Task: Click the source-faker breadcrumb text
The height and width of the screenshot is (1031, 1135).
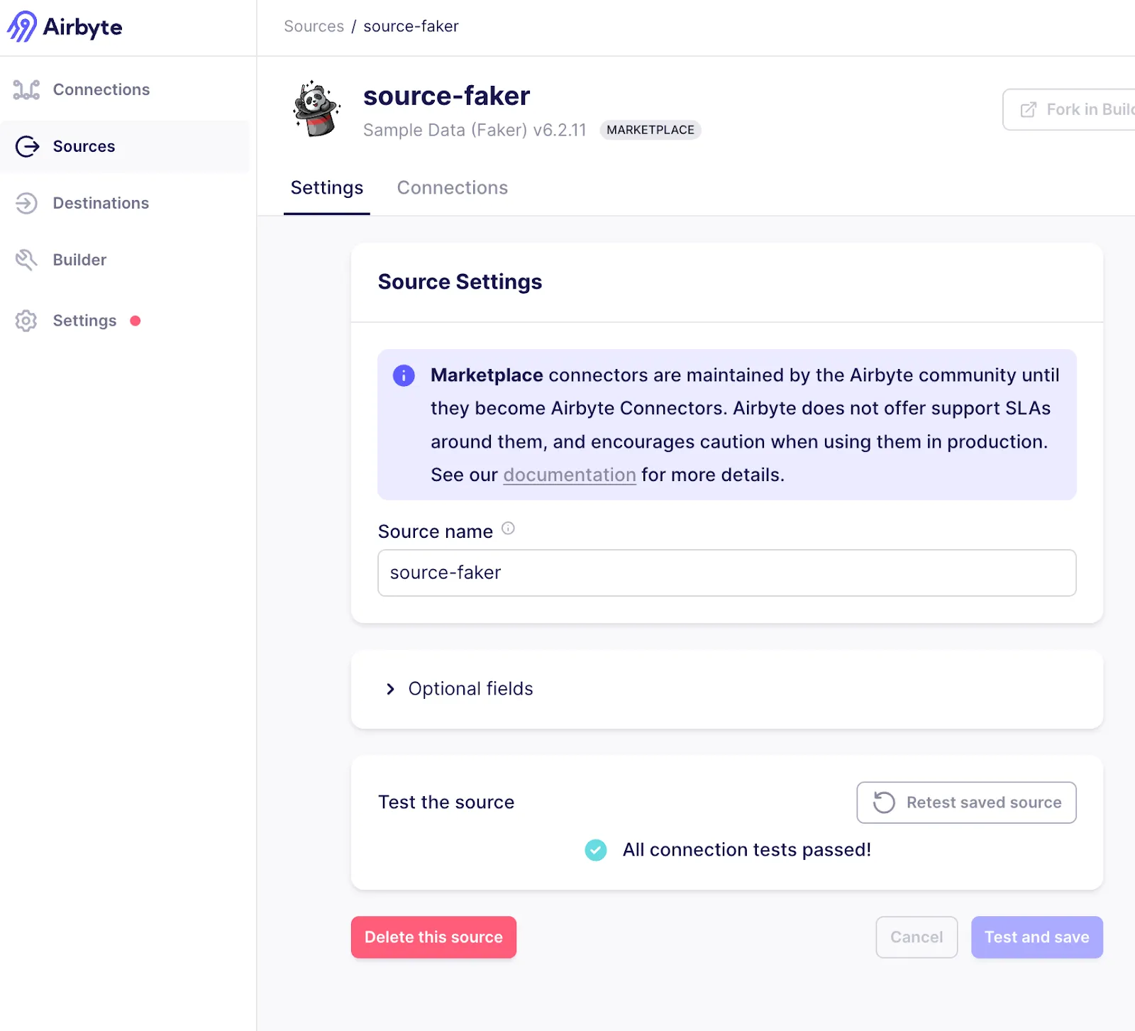Action: pos(411,26)
